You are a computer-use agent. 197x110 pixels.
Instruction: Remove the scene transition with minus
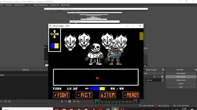click(x=158, y=77)
